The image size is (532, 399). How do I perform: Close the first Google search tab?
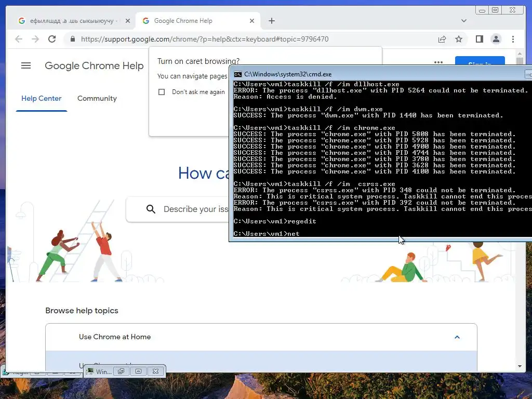coord(128,21)
